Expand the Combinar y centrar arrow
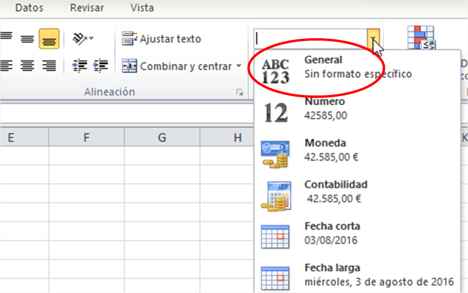Image resolution: width=468 pixels, height=293 pixels. coord(239,66)
